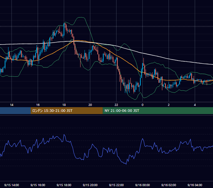Click the 9/16 02:00 date label

point(169,185)
